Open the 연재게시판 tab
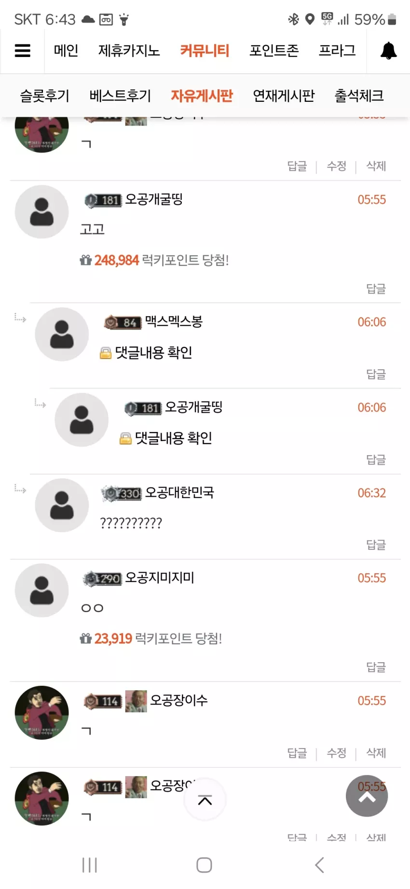 [284, 96]
